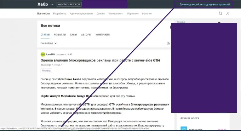The image size is (241, 131).
Task: Switch to the 'ХАБЫ' tab
Action: pyautogui.click(x=73, y=35)
